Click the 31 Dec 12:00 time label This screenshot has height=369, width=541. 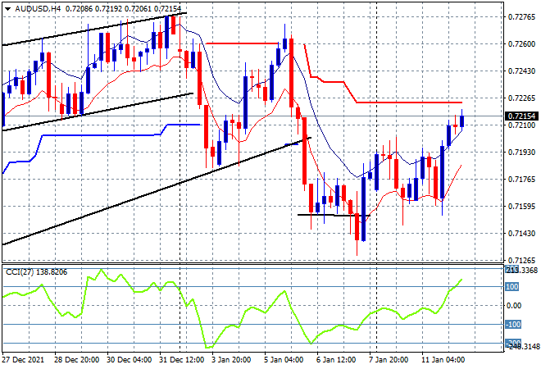click(x=181, y=360)
